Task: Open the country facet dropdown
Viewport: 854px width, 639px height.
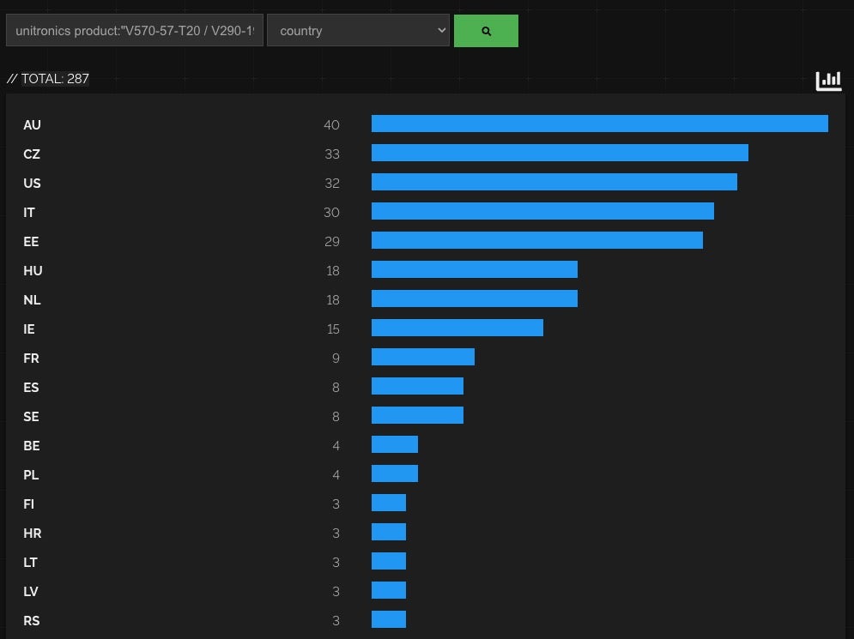Action: tap(358, 31)
